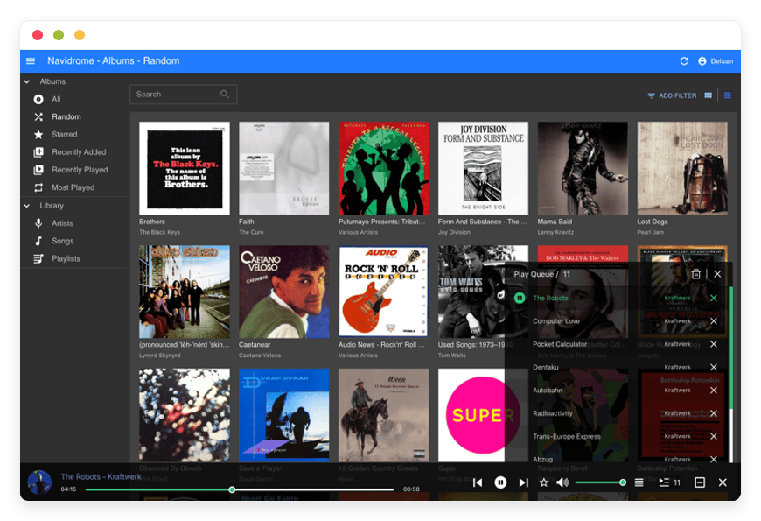Remove The Robots from the queue

(x=714, y=298)
